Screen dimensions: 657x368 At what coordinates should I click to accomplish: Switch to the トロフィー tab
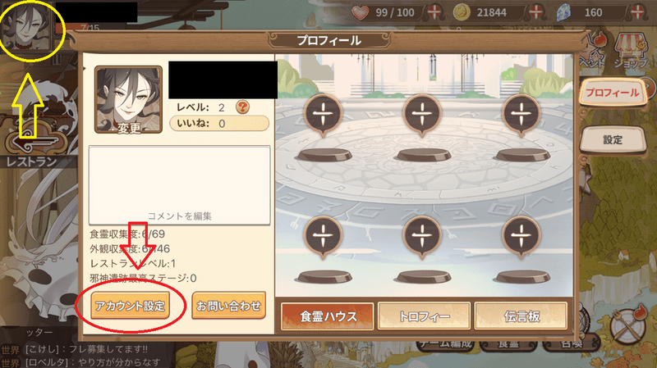424,316
